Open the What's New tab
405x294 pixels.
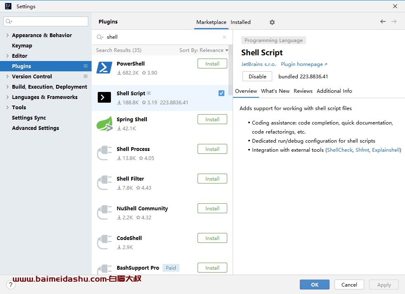coord(275,91)
